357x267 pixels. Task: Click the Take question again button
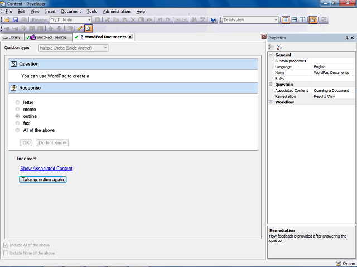click(x=43, y=180)
